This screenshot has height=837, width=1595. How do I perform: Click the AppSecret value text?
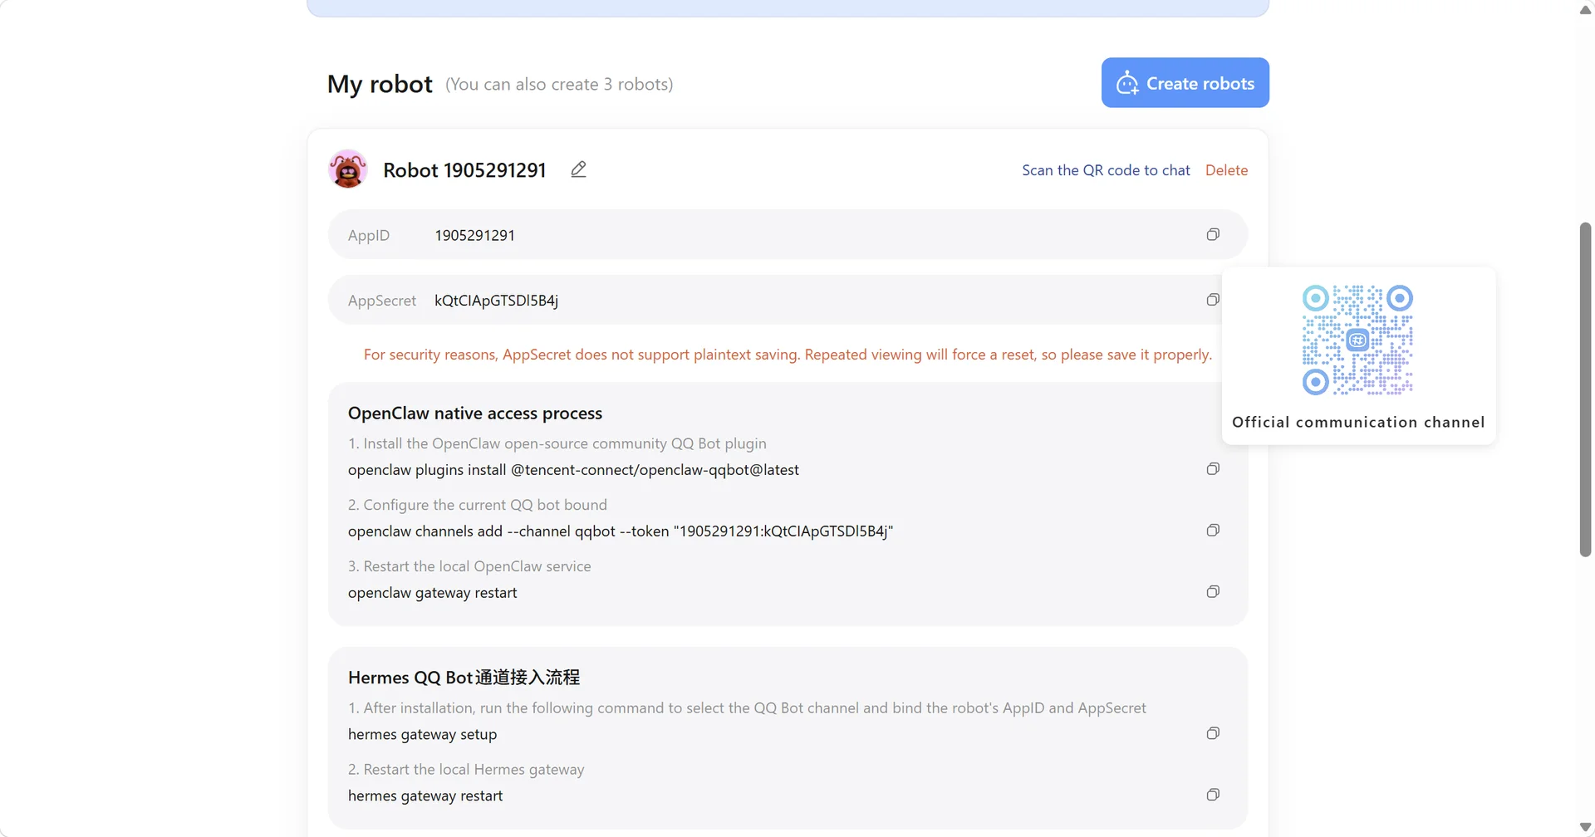click(x=496, y=301)
